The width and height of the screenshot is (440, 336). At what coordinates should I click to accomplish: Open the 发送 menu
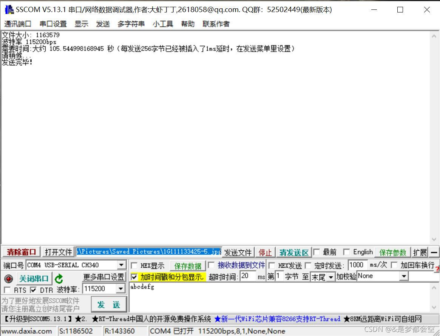click(103, 23)
